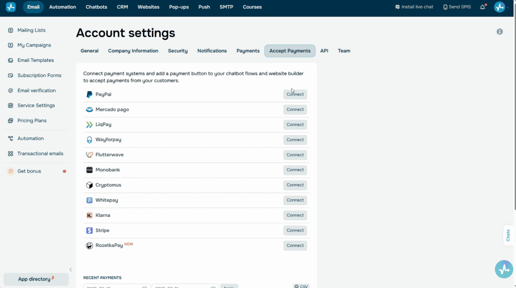This screenshot has width=516, height=288.
Task: Open the Payments tab
Action: (248, 51)
